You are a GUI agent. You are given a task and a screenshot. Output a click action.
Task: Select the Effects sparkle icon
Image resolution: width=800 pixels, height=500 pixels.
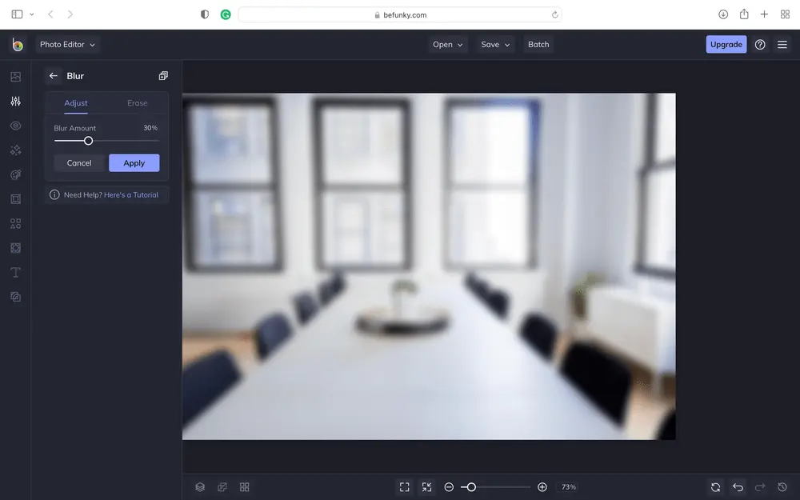point(15,150)
